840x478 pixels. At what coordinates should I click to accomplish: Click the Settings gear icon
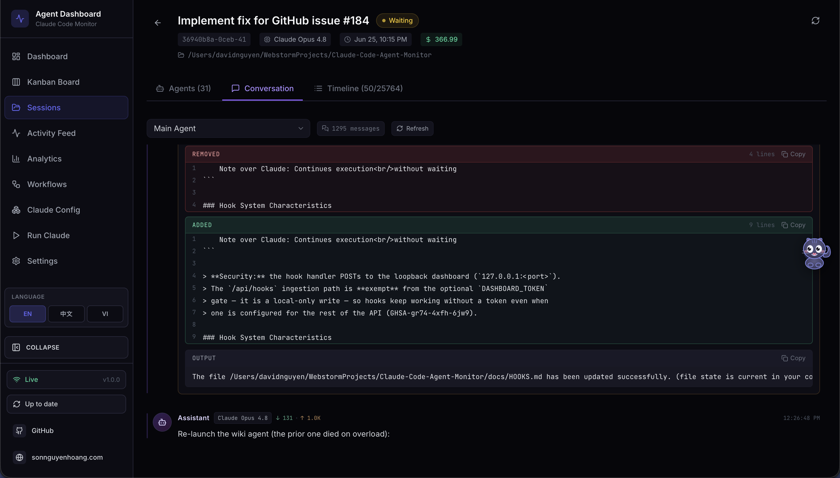(16, 261)
